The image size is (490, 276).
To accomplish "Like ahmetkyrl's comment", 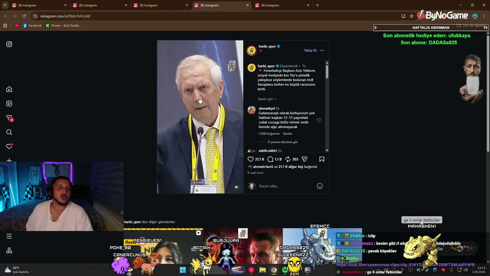I will tap(319, 120).
